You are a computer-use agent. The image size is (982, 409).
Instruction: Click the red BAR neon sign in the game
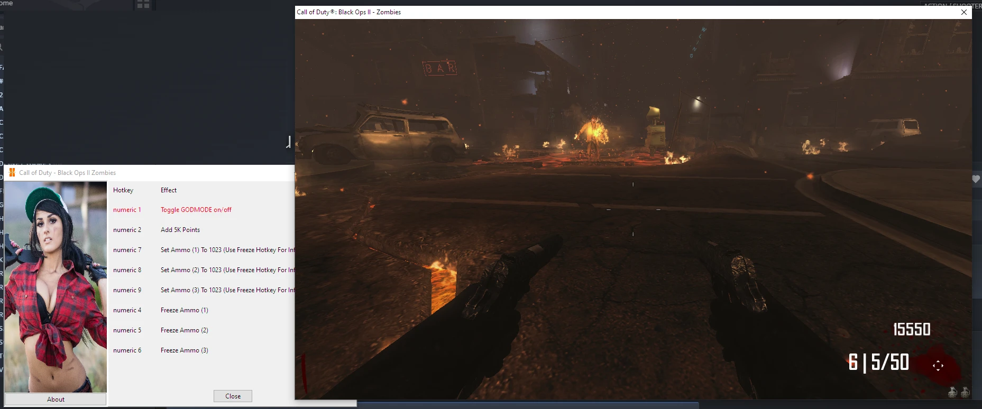pyautogui.click(x=439, y=68)
